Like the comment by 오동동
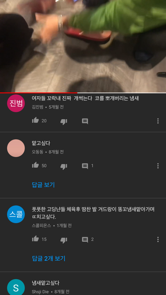This screenshot has height=295, width=166. click(35, 165)
